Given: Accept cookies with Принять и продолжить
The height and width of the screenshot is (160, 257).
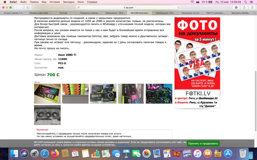Looking at the screenshot, I should (203, 143).
